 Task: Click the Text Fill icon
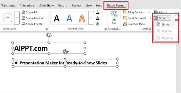(x=98, y=12)
